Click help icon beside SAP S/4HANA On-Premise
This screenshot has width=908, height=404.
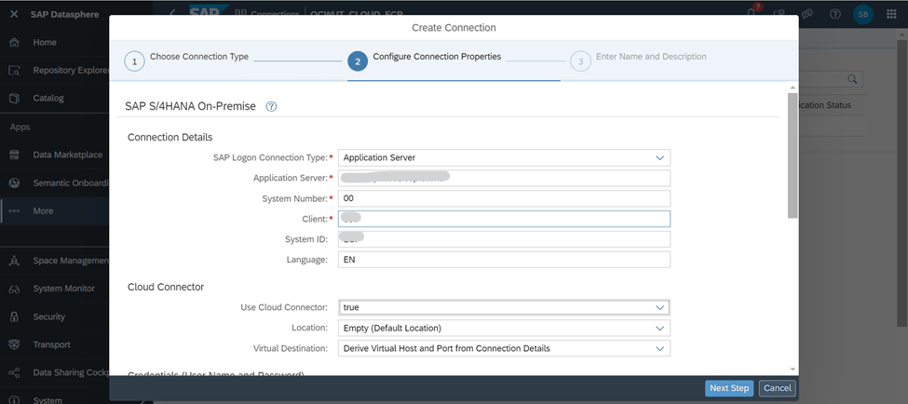tap(271, 106)
